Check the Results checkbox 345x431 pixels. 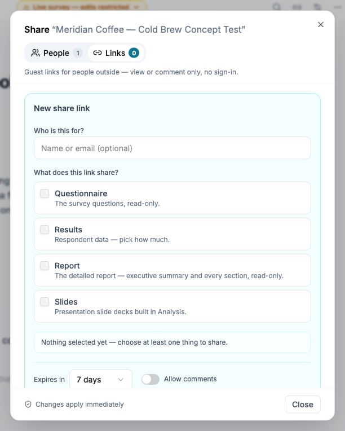(45, 230)
